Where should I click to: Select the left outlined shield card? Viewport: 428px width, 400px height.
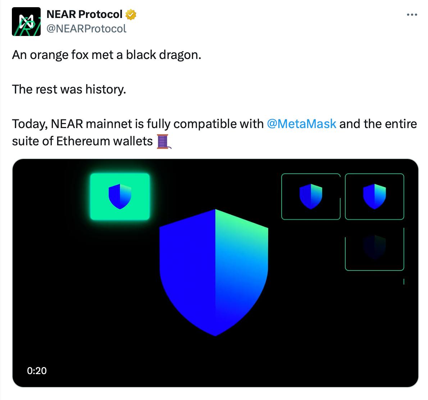310,196
